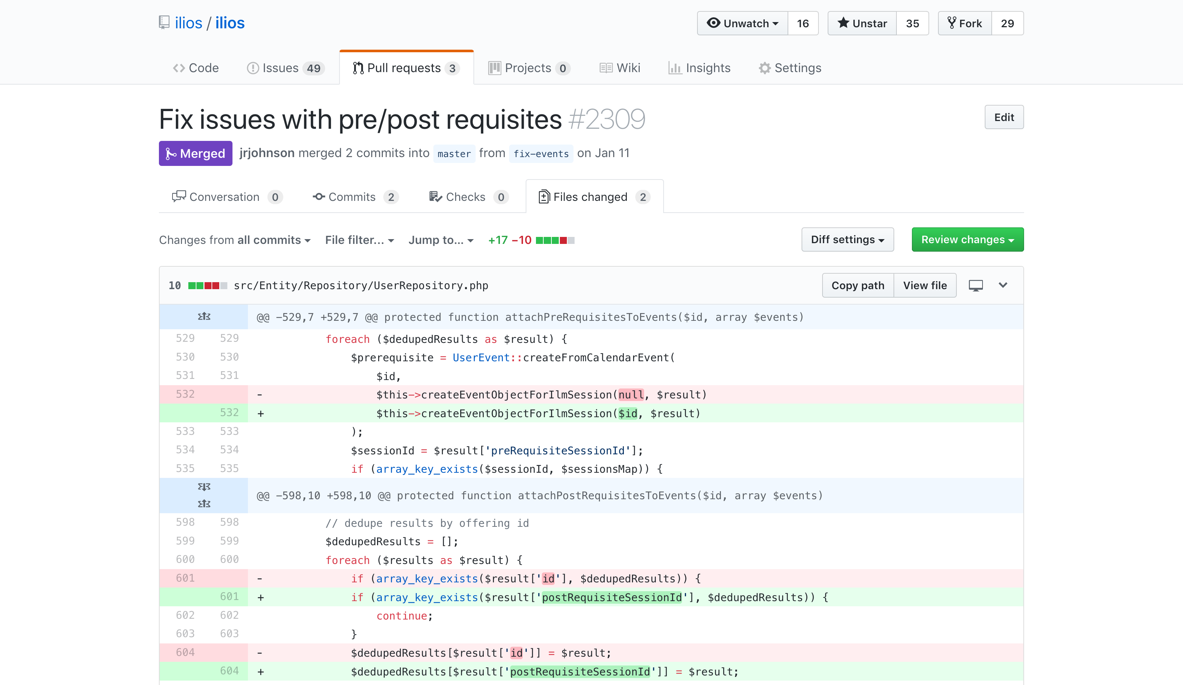Click the +17 −10 diffstat color bar
Screen dimensions: 1183x685
[x=555, y=240]
